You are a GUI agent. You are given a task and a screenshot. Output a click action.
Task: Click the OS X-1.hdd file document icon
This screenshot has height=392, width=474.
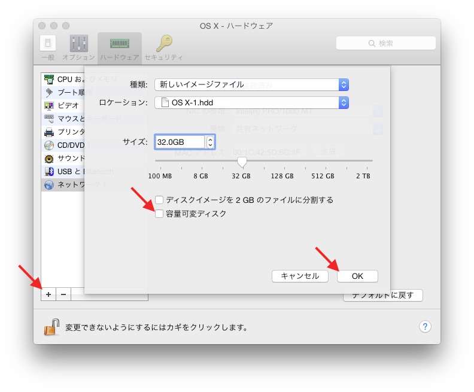[x=165, y=102]
